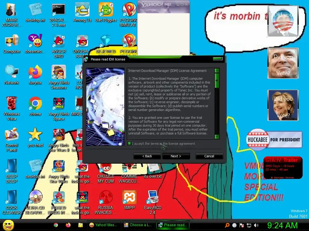
Task: Select the 2PACAL 2.3.exe desktop icon
Action: (59, 15)
